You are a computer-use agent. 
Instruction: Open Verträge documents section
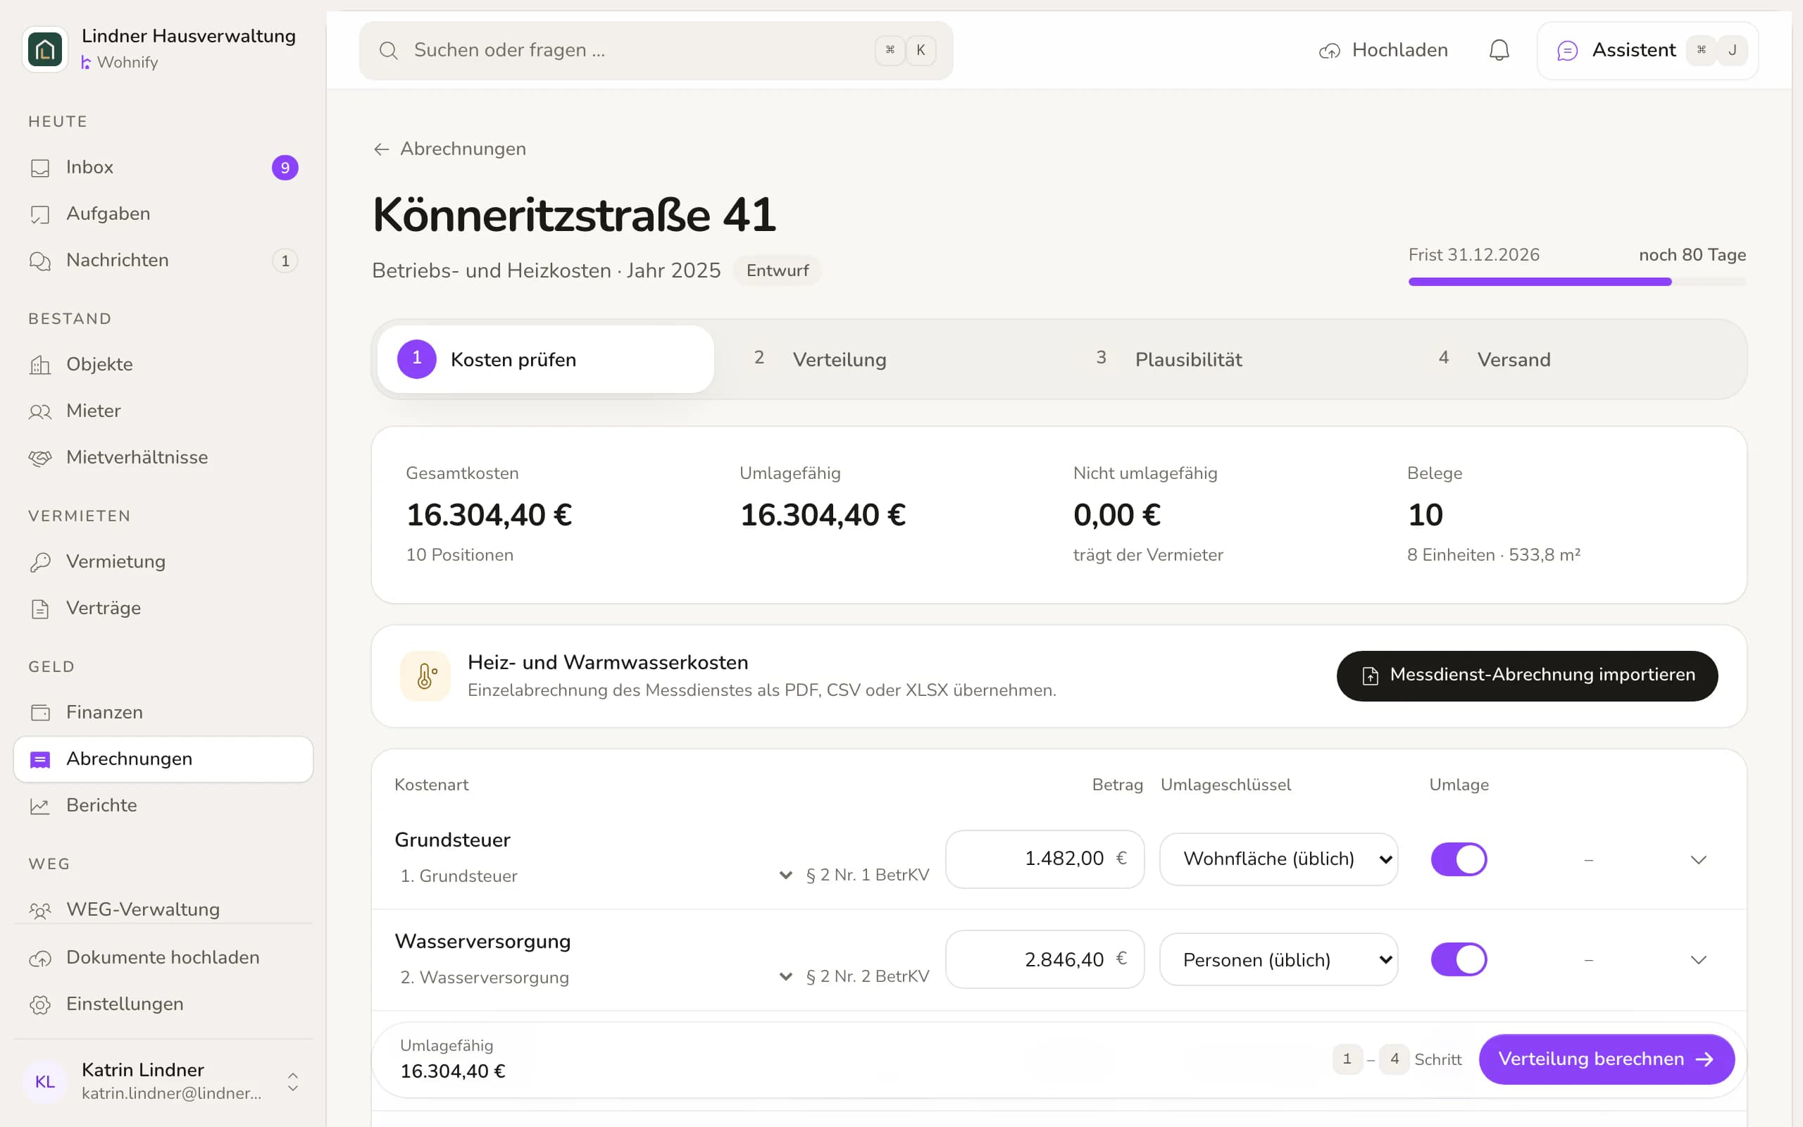pyautogui.click(x=163, y=608)
